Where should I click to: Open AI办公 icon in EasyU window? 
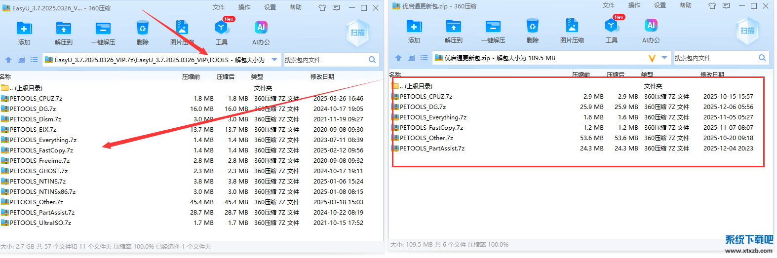coord(261,27)
